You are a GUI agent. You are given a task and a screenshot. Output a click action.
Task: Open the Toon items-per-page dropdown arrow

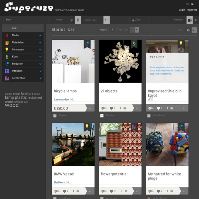tap(194, 30)
